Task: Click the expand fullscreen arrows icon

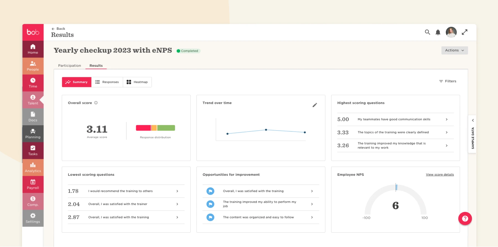Action: 465,32
